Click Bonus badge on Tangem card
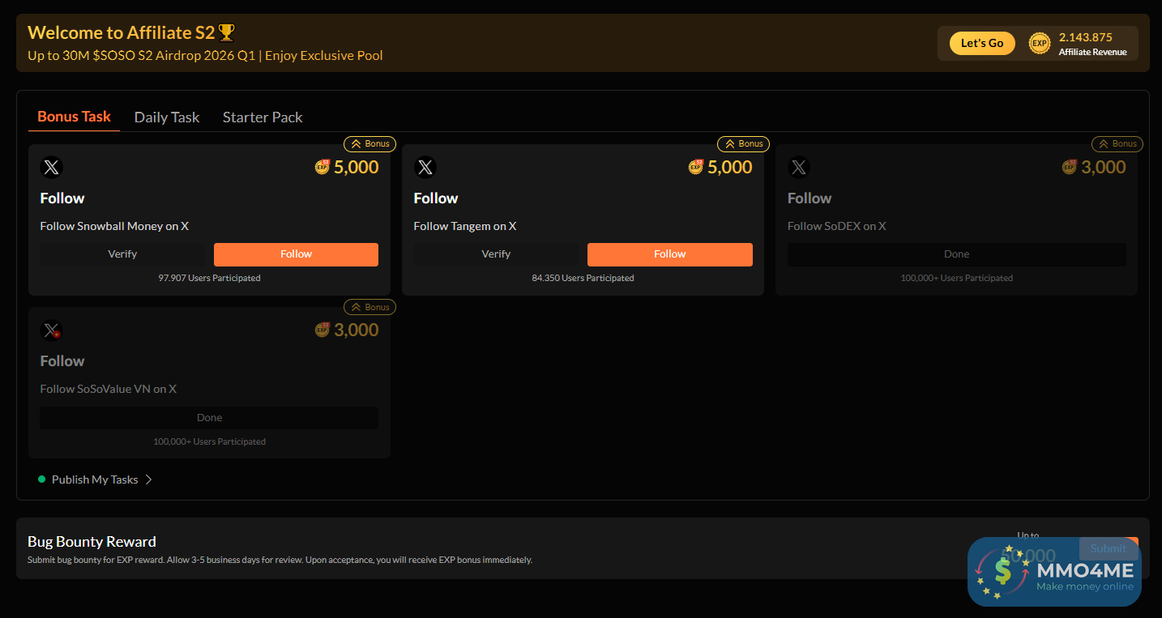This screenshot has height=618, width=1162. pos(743,144)
